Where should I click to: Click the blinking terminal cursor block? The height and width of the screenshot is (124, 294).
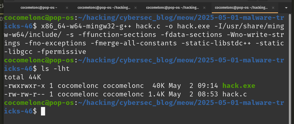pos(43,111)
